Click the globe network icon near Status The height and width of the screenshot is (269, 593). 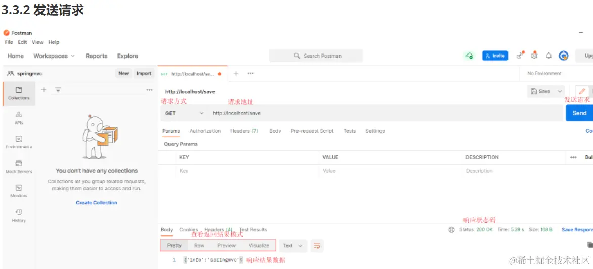[451, 230]
